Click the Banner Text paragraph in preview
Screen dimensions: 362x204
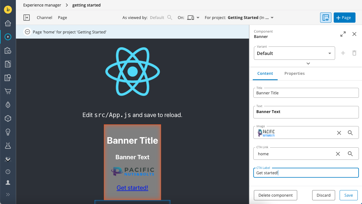point(132,157)
